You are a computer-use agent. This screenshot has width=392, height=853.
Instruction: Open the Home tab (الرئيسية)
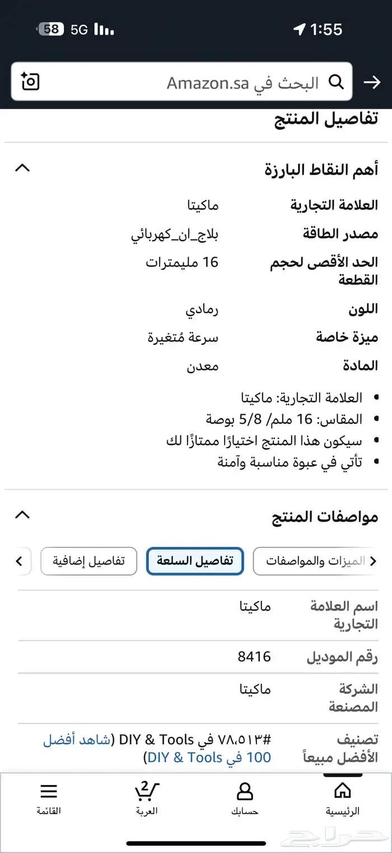point(342,798)
